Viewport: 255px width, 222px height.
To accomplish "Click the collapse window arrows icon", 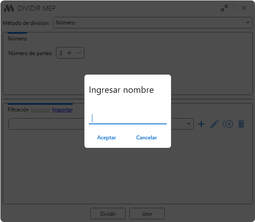I will pyautogui.click(x=224, y=8).
